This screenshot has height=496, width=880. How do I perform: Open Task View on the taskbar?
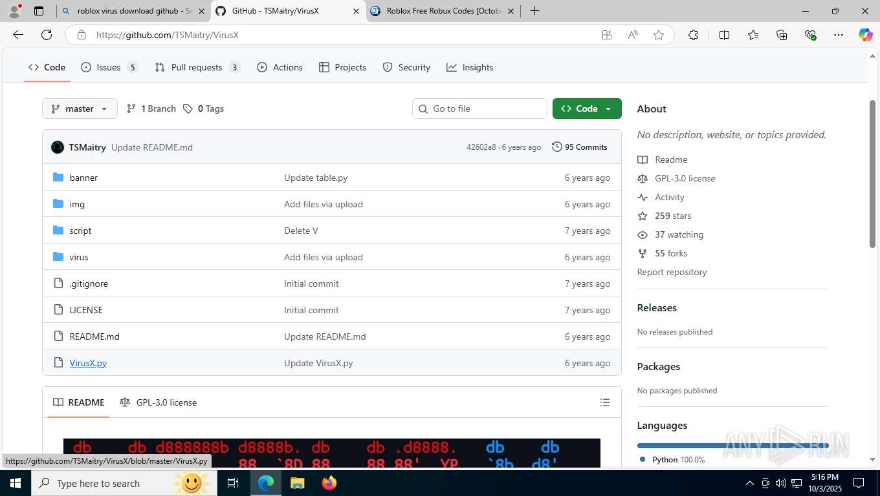point(233,483)
